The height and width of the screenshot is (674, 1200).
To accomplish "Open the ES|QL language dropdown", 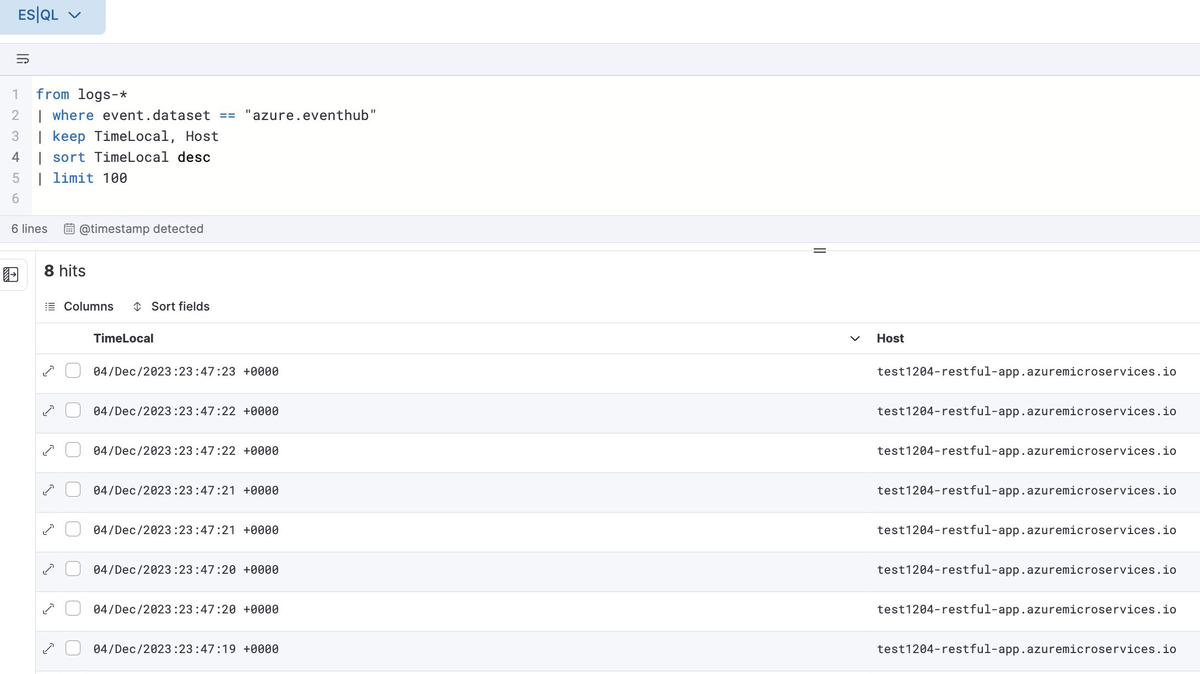I will pos(50,15).
